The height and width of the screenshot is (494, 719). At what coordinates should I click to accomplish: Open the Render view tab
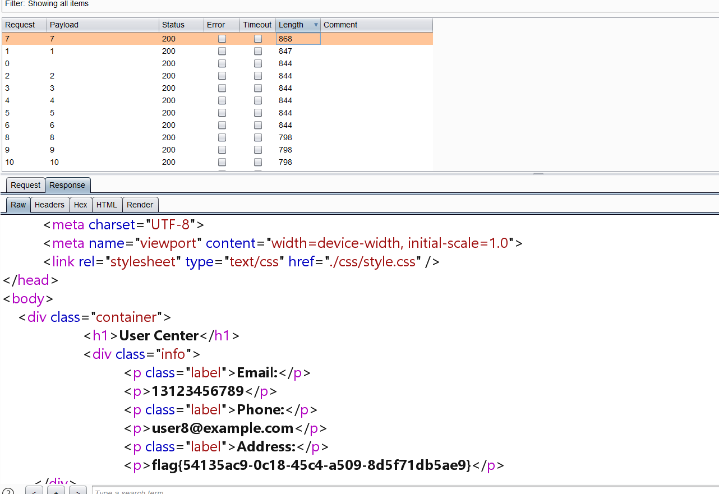(140, 205)
